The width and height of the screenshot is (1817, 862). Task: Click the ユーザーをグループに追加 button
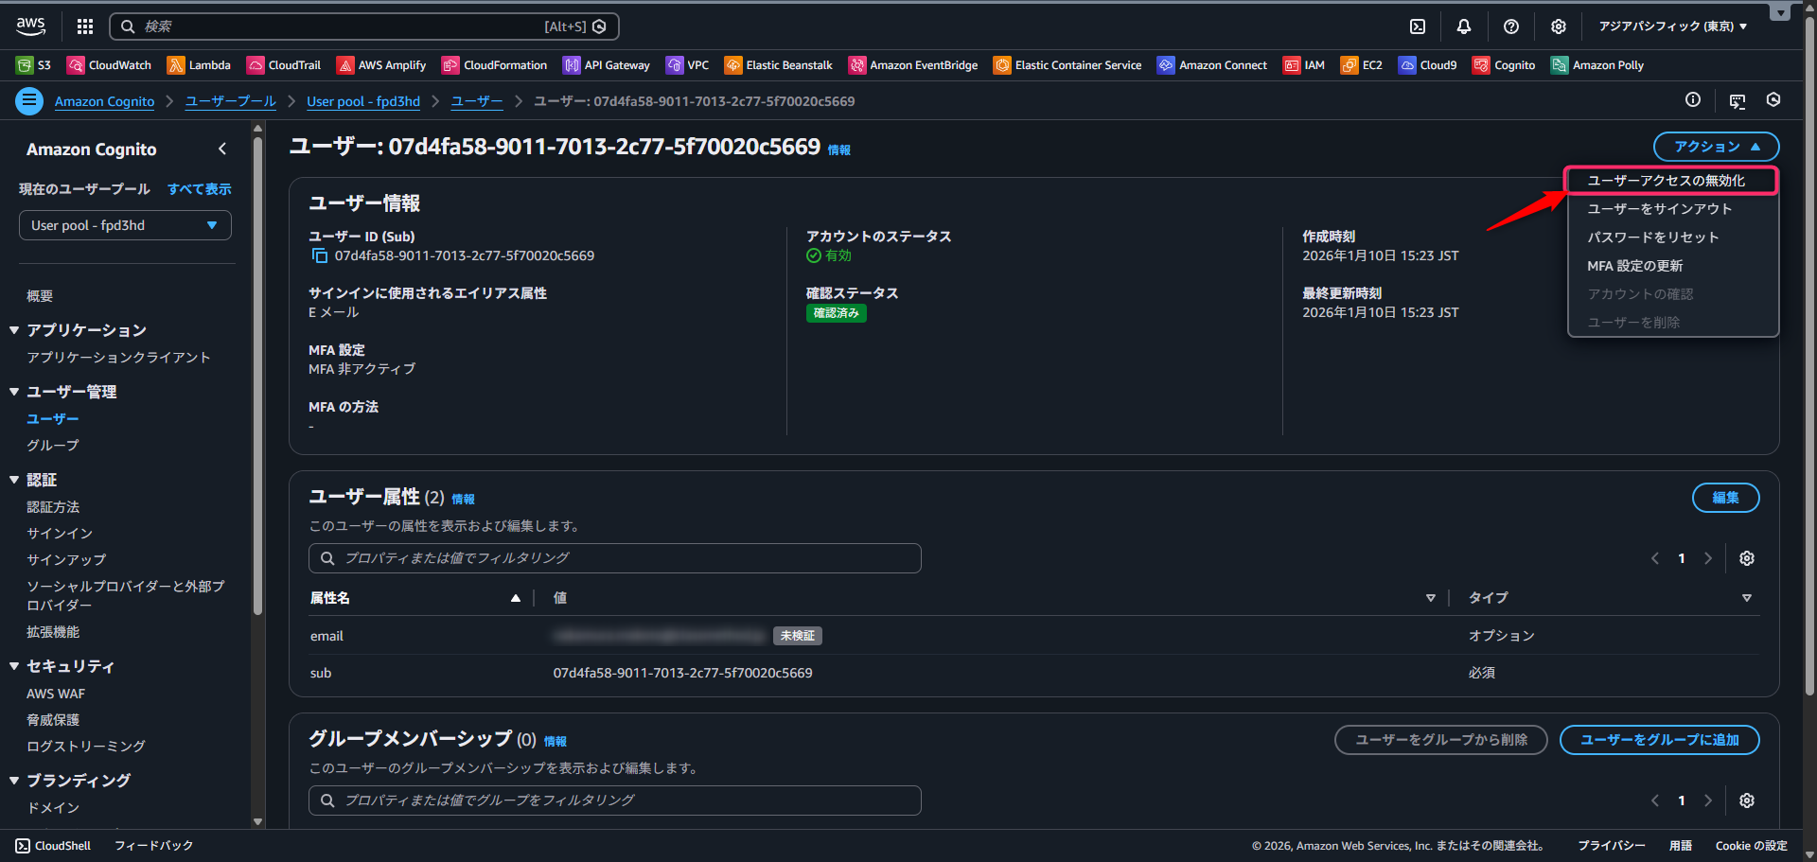click(1659, 740)
